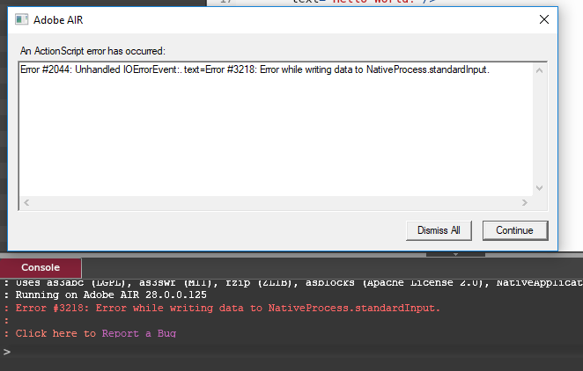Select the Console tab
Image resolution: width=583 pixels, height=371 pixels.
41,267
